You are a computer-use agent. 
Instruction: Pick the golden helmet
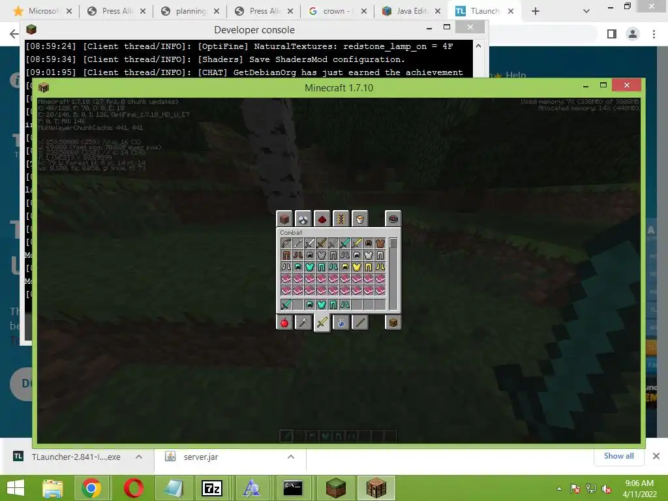[344, 267]
